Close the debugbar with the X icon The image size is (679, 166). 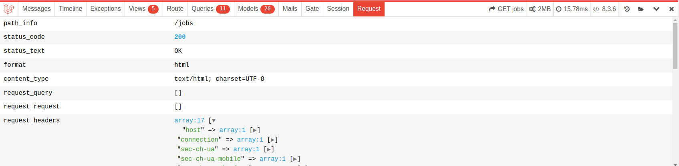[x=671, y=9]
